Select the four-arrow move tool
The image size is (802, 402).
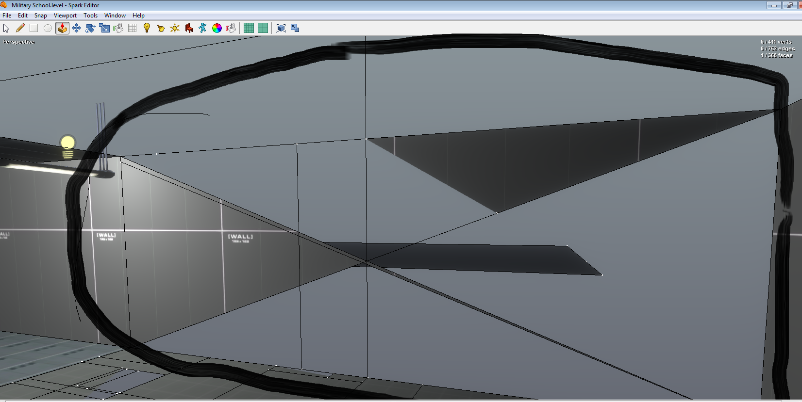[76, 28]
